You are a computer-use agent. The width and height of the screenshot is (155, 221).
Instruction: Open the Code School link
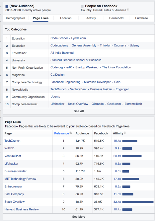tap(59, 38)
